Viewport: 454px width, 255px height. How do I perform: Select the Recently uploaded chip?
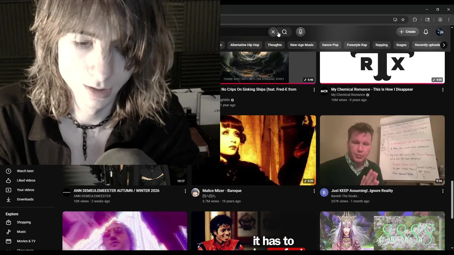click(x=426, y=45)
